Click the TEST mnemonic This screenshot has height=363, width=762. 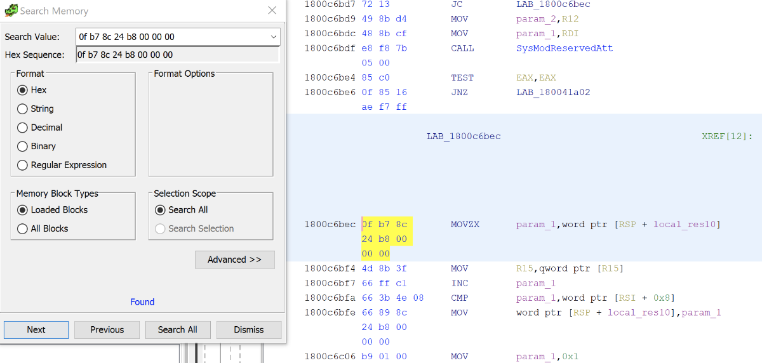[x=462, y=78]
